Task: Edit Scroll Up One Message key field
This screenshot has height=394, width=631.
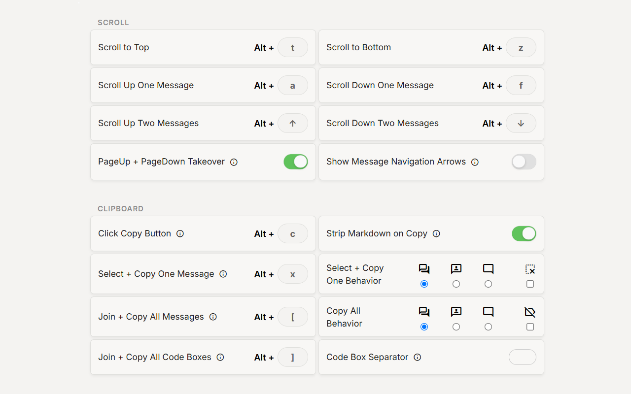Action: click(x=293, y=86)
